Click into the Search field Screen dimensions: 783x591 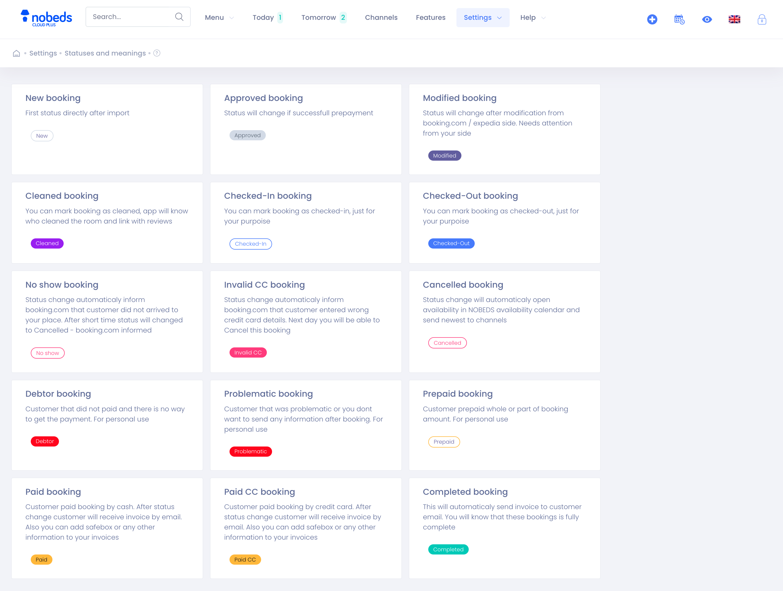point(131,17)
